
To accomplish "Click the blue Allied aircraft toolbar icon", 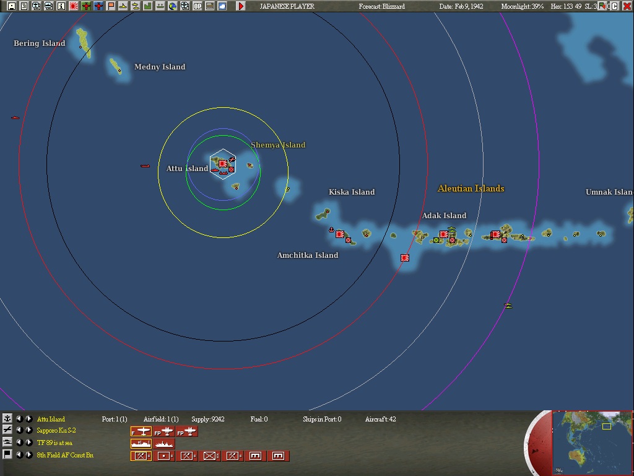I will point(98,6).
